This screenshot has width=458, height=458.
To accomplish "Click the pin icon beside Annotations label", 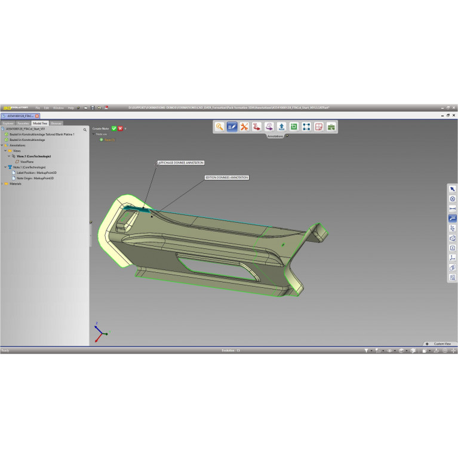I will coord(287,136).
